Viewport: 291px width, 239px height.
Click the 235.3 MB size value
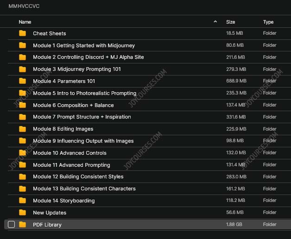236,93
